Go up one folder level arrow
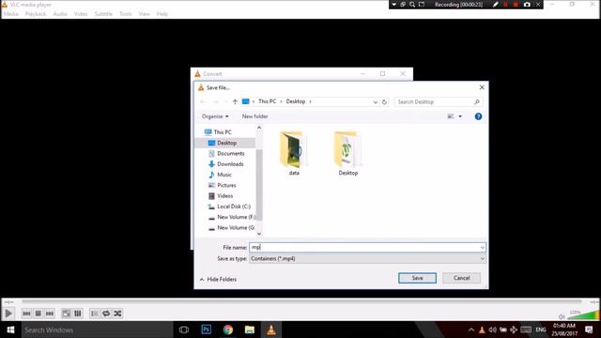This screenshot has width=601, height=338. [235, 101]
